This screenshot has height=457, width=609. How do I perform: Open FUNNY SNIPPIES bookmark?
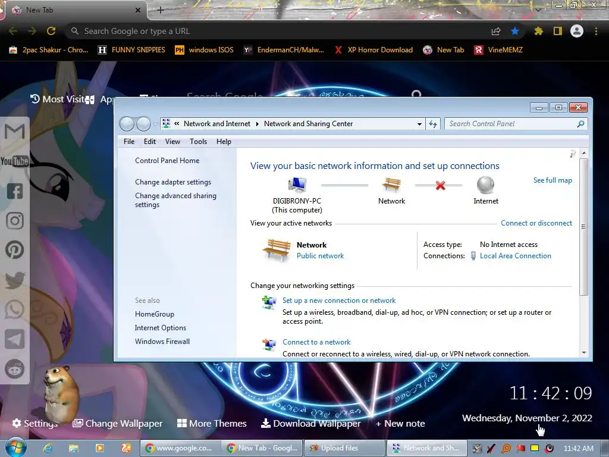click(x=131, y=50)
